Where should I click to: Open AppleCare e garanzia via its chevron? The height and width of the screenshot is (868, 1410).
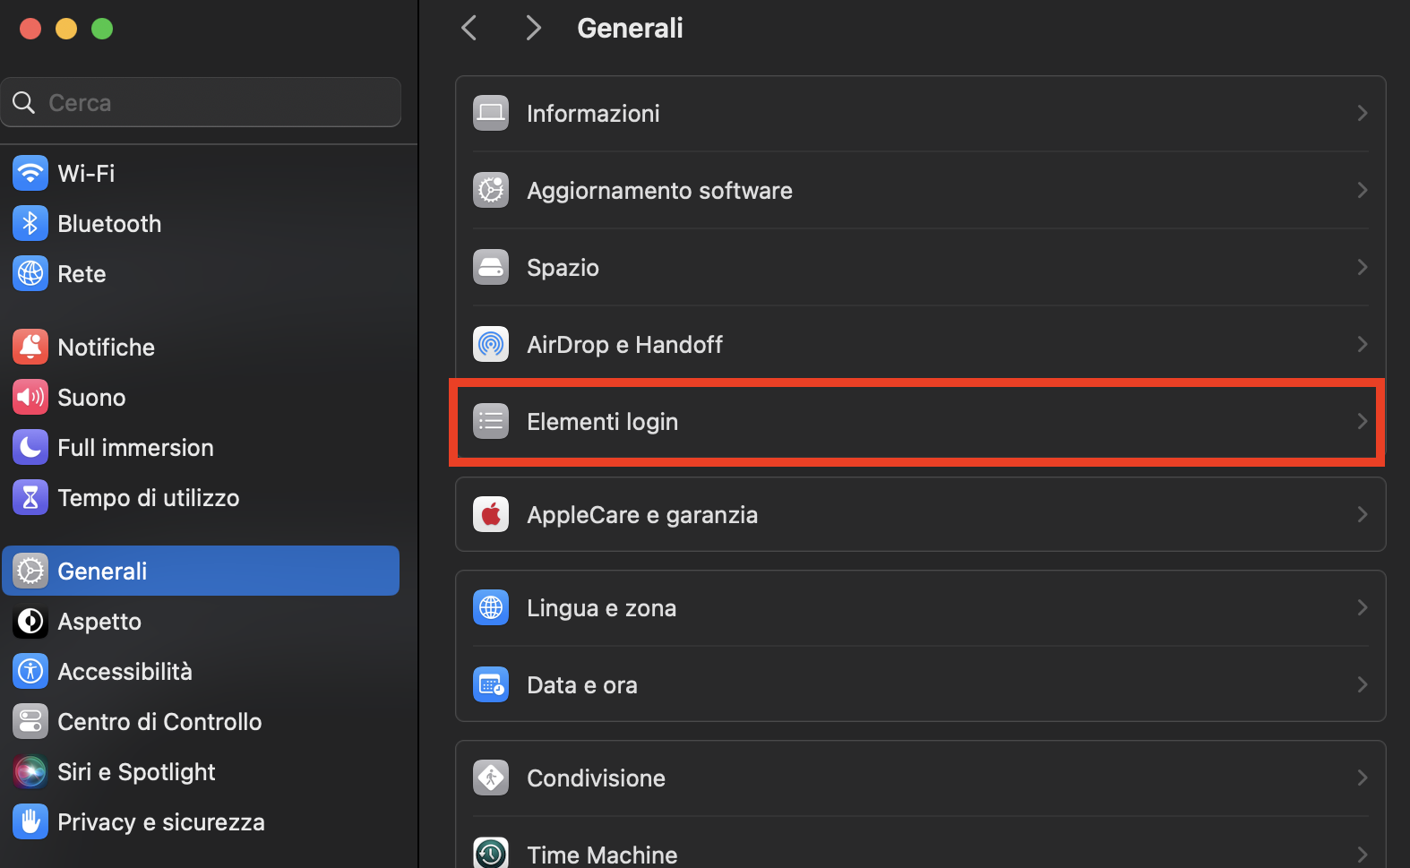pyautogui.click(x=1362, y=514)
